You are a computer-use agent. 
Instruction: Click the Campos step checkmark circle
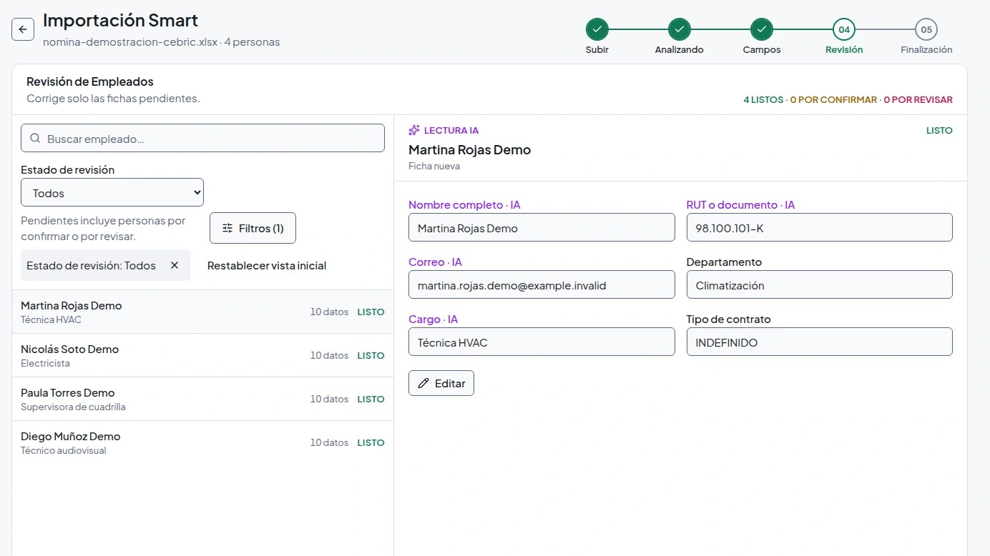(x=762, y=29)
